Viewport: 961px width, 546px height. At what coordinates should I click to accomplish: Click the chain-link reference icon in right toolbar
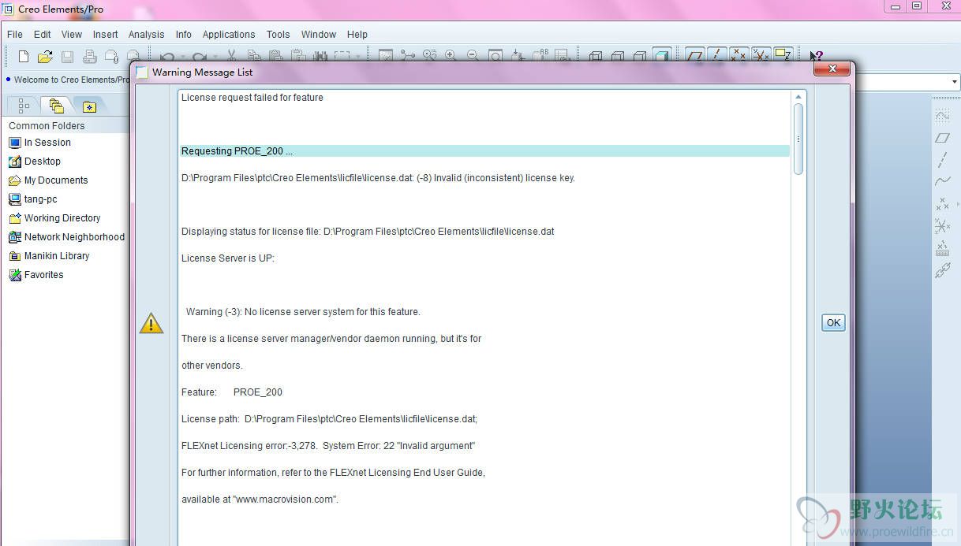943,270
